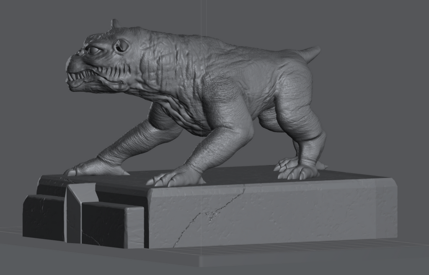Click the creature's eye on the model

click(93, 50)
